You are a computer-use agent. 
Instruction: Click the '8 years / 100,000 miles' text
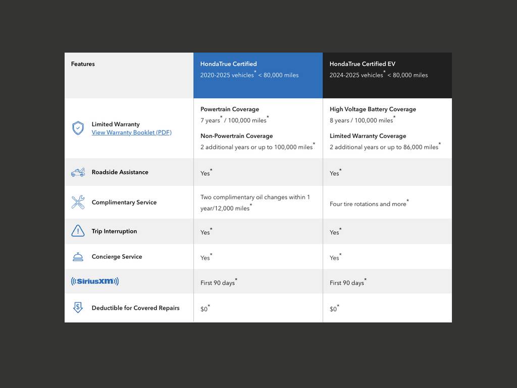coord(363,120)
